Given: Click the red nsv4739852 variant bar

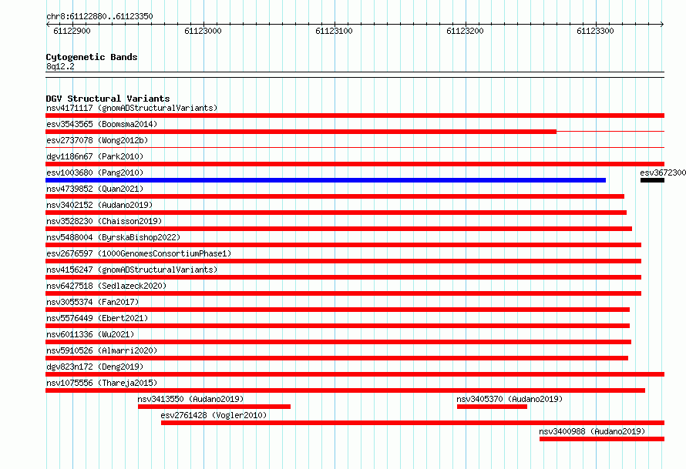Looking at the screenshot, I should pyautogui.click(x=335, y=196).
